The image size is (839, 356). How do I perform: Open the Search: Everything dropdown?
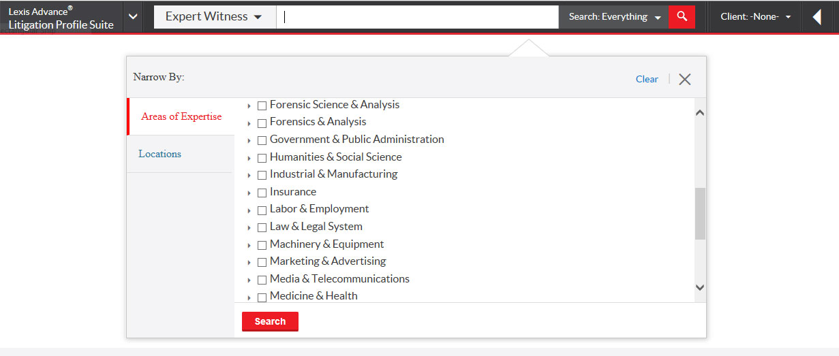(614, 16)
